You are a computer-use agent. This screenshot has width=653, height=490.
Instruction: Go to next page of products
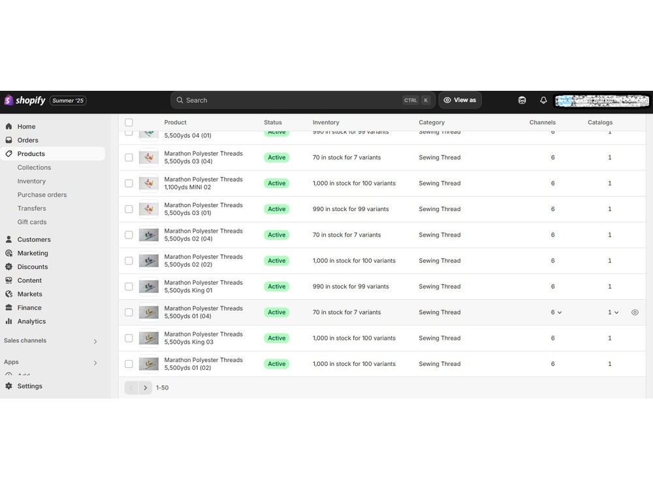(x=145, y=388)
